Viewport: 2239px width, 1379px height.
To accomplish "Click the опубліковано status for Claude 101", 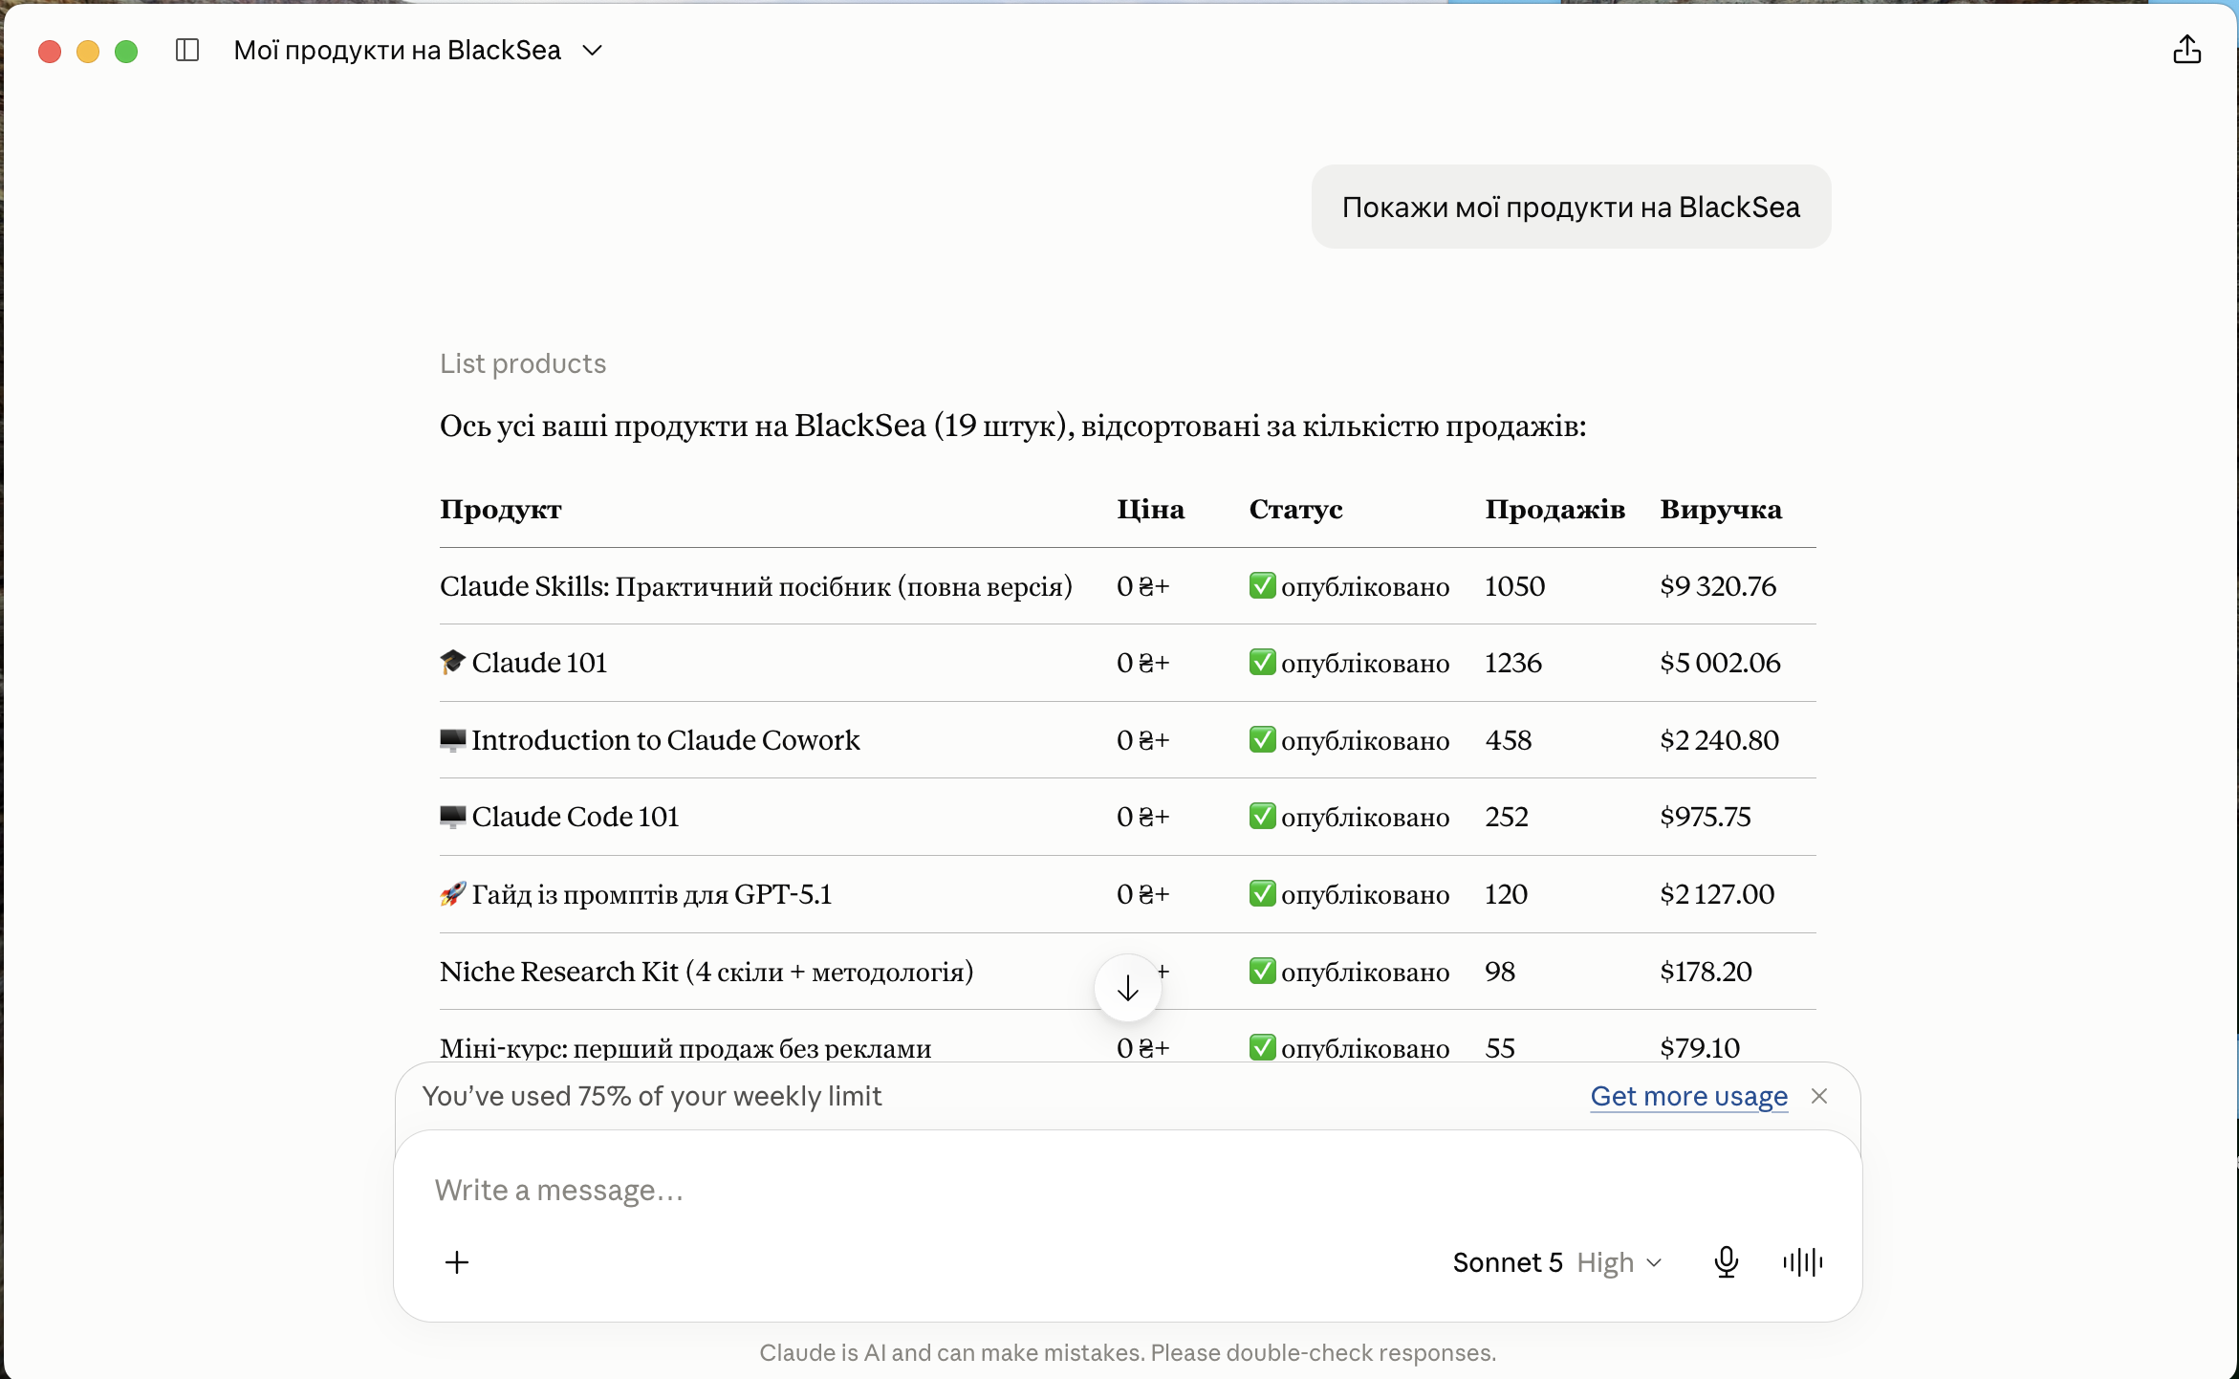I will click(1349, 663).
